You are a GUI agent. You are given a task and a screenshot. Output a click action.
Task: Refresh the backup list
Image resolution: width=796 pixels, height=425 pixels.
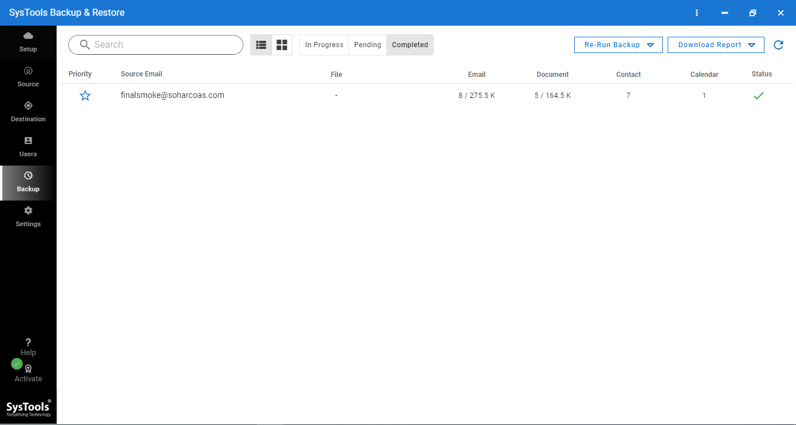778,44
